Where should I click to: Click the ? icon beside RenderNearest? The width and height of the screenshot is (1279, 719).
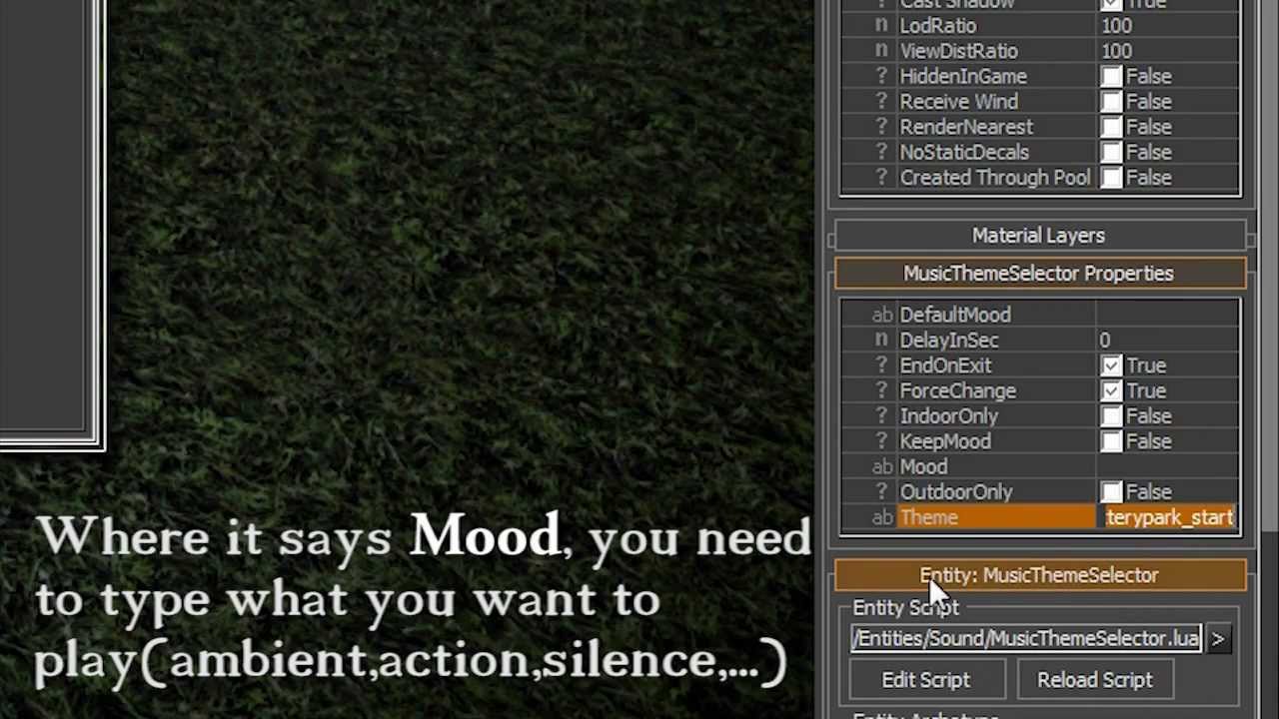(x=881, y=127)
